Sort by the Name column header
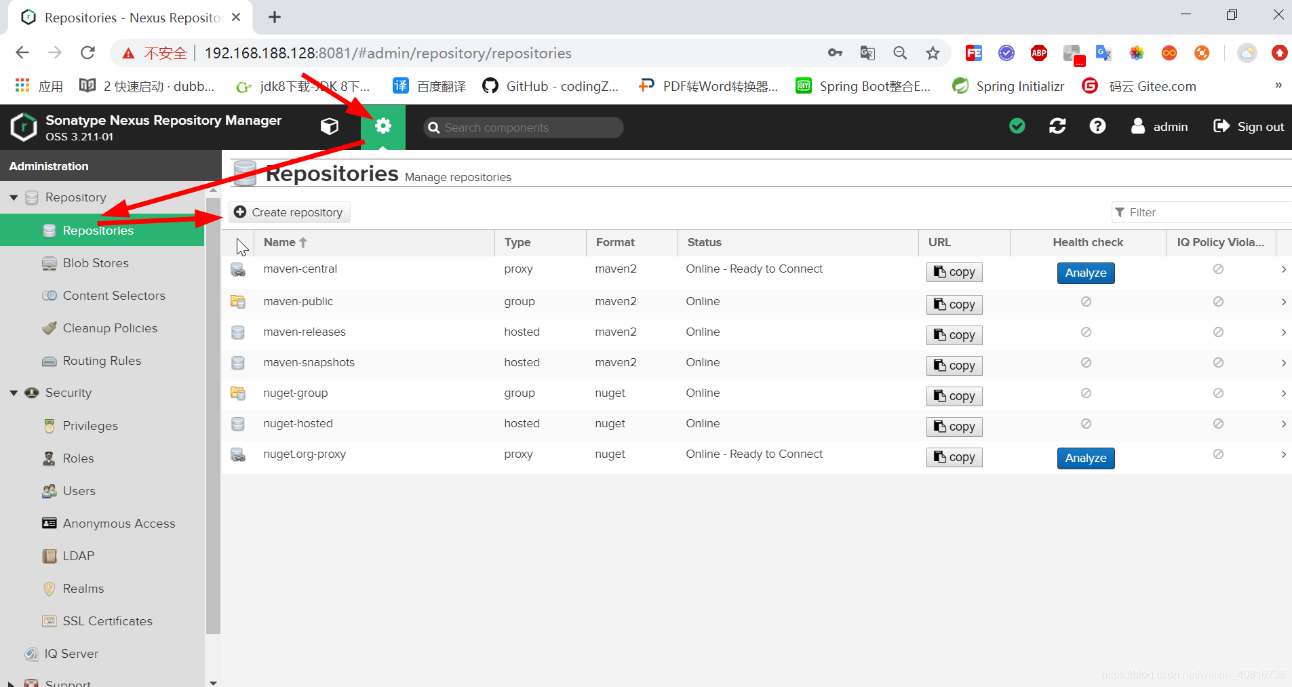This screenshot has height=687, width=1292. tap(374, 243)
